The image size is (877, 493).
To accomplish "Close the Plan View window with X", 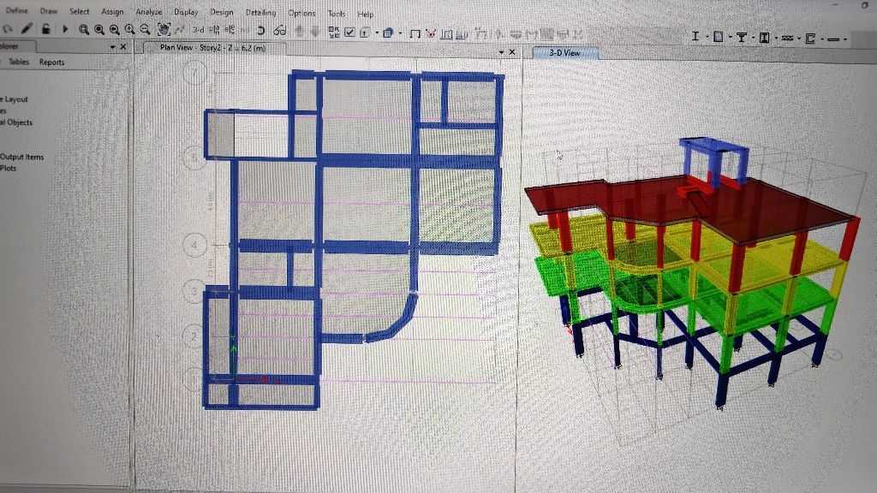I will click(512, 52).
